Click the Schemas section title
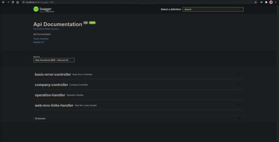The image size is (279, 142). coord(40,118)
